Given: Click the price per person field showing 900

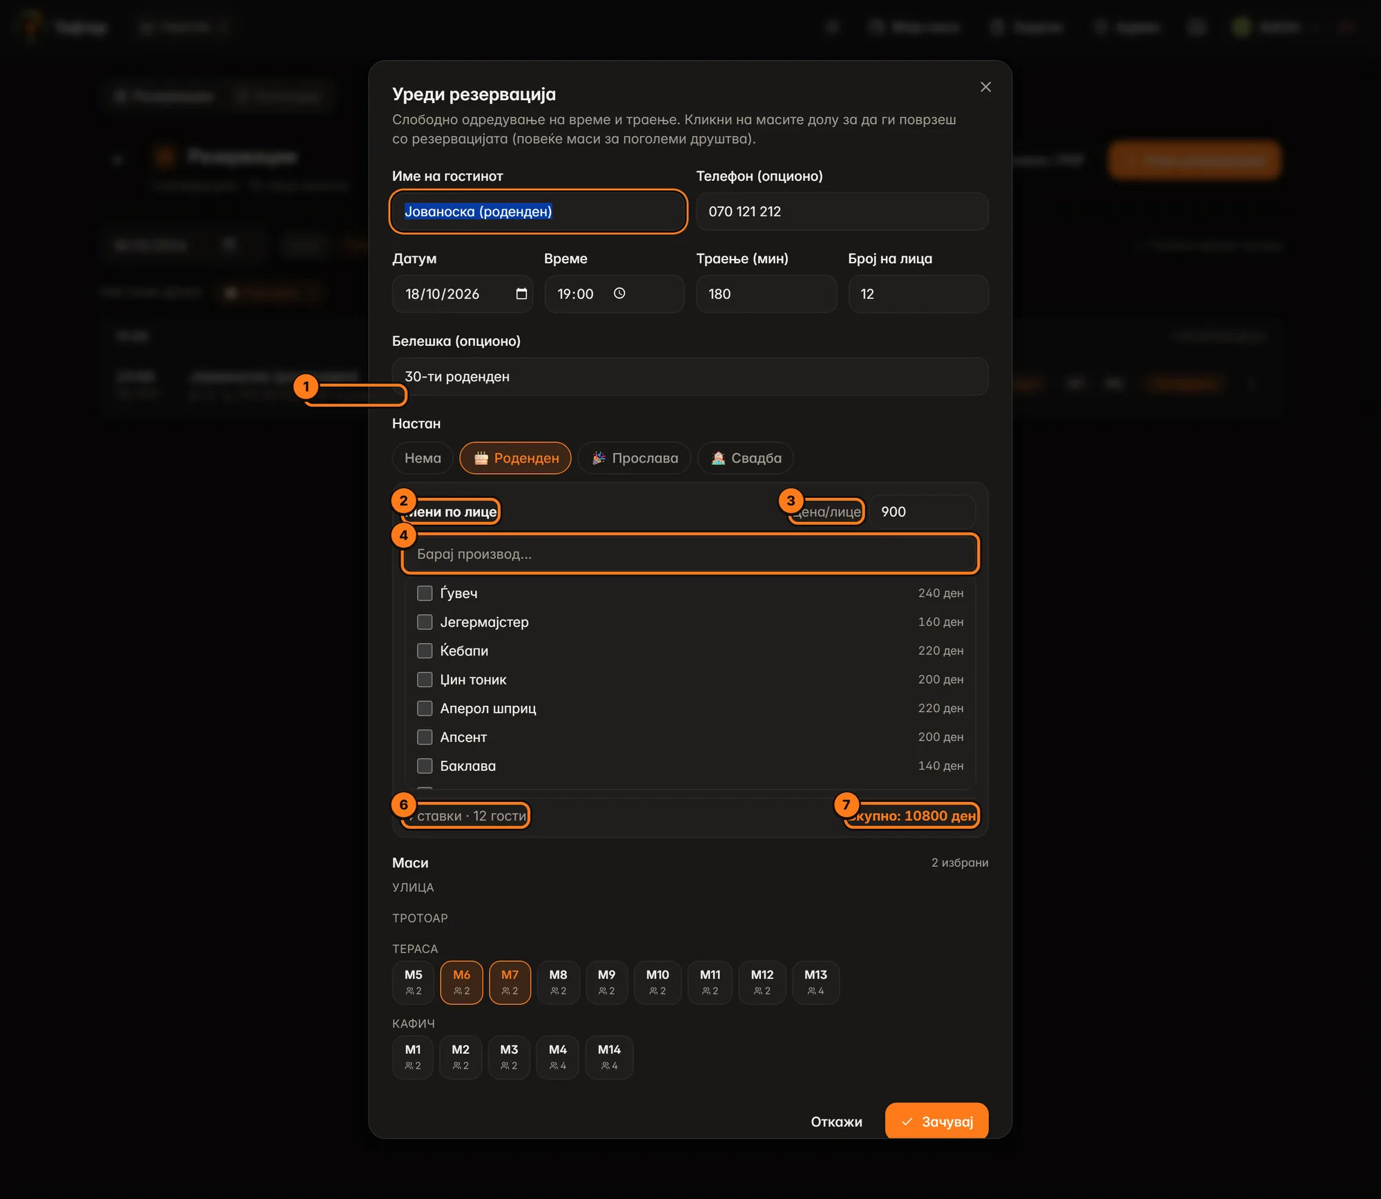Looking at the screenshot, I should [922, 512].
